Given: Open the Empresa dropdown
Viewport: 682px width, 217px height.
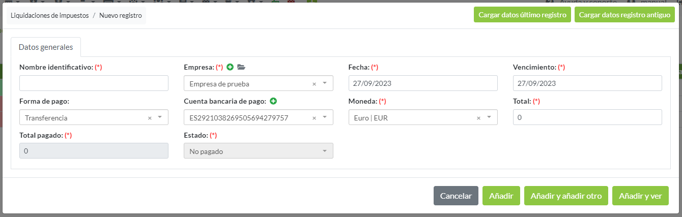Looking at the screenshot, I should (x=325, y=83).
